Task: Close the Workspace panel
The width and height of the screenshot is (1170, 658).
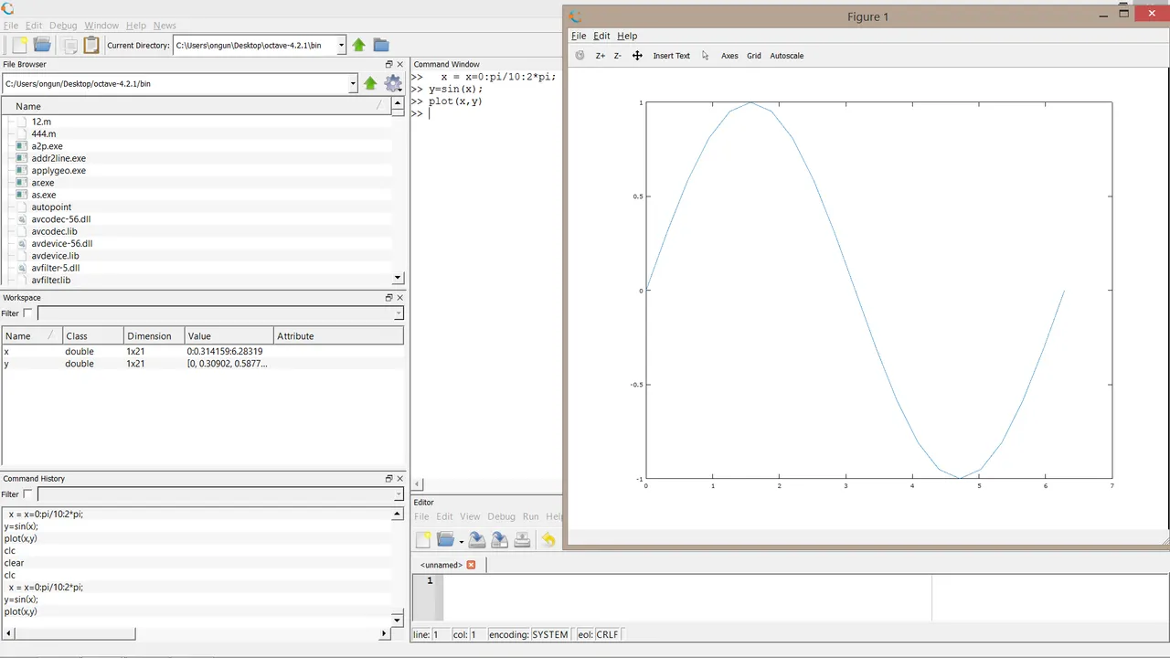Action: 399,297
